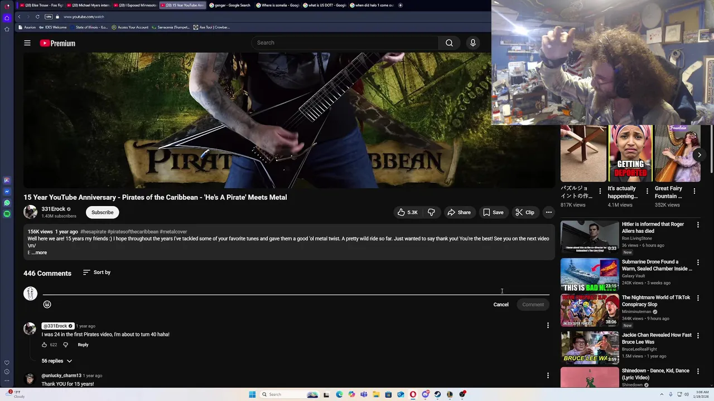
Task: Focus the YouTube search box
Action: (x=345, y=43)
